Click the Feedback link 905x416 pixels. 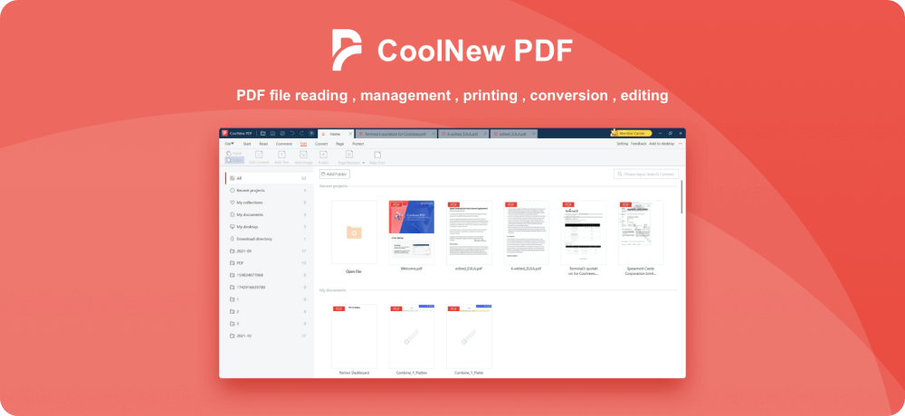(638, 144)
